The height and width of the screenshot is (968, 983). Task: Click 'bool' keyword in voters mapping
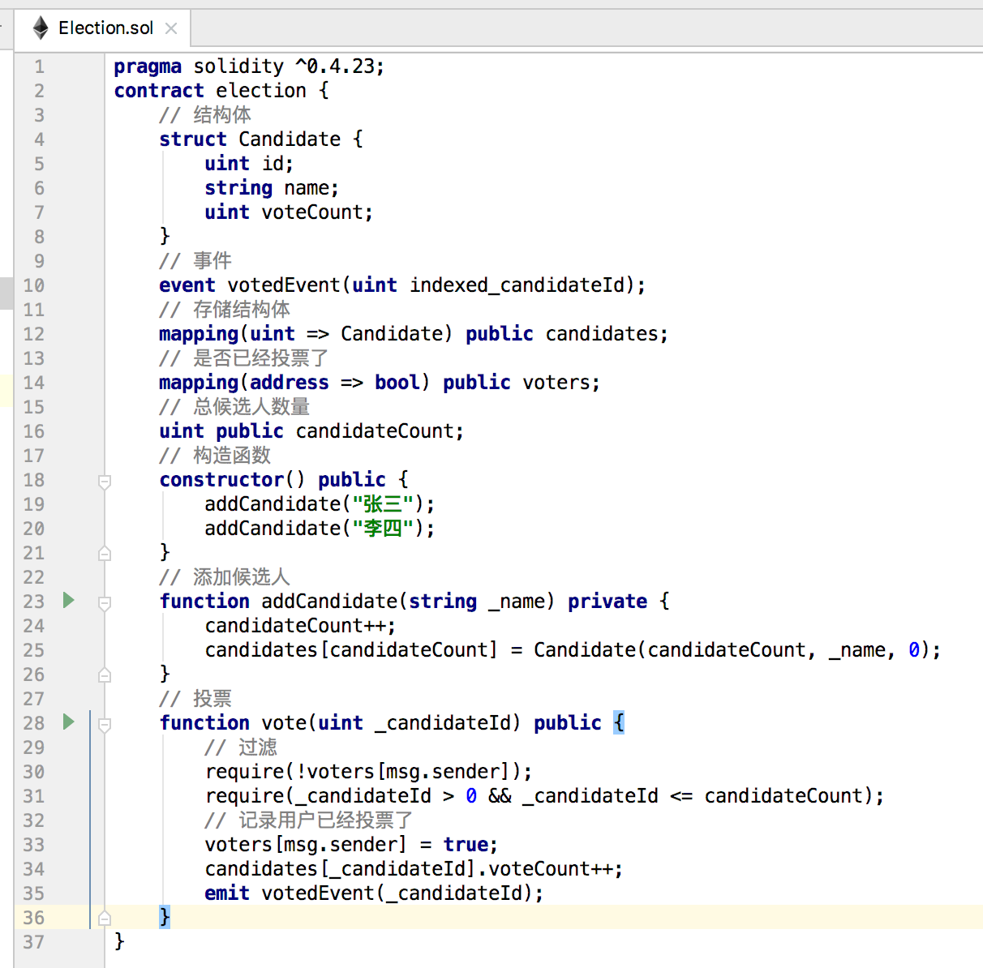(397, 383)
